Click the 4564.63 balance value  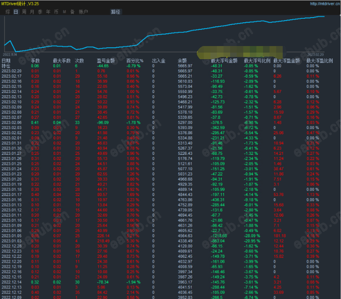pos(185,236)
